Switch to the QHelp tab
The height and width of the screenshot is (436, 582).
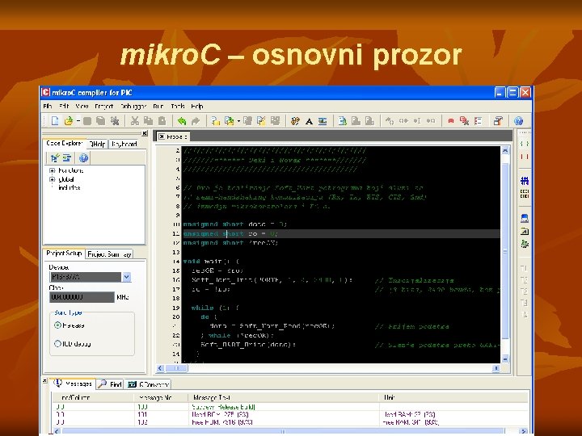point(97,144)
